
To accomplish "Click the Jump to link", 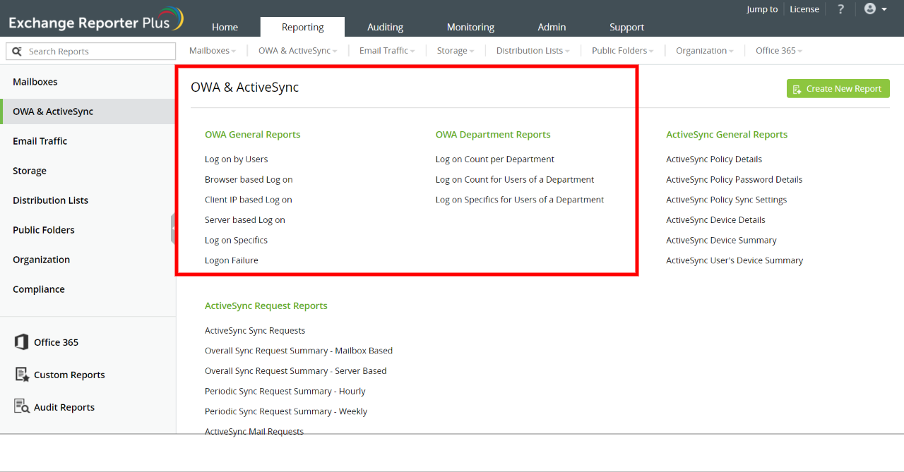I will tap(762, 9).
